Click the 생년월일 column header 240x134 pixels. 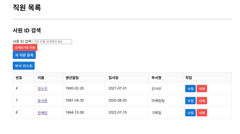(72, 78)
